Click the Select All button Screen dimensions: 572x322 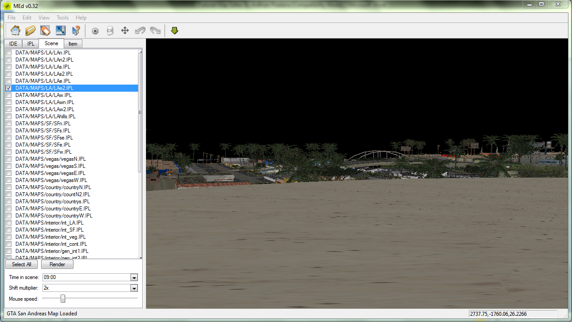tap(21, 264)
